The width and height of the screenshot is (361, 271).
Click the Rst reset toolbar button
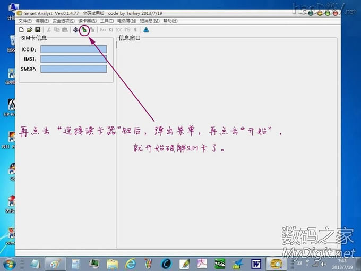click(103, 30)
